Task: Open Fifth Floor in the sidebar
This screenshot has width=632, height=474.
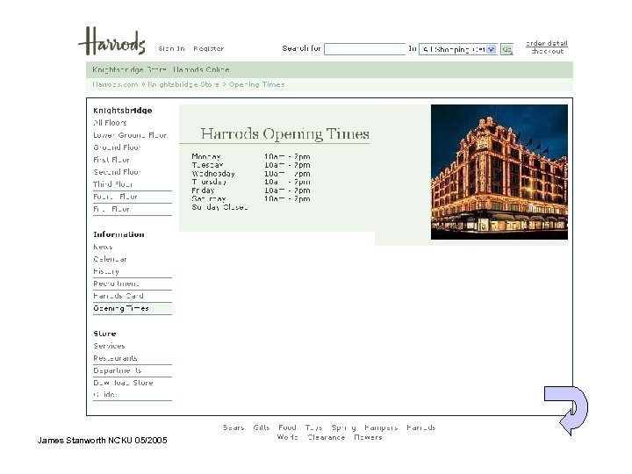Action: tap(111, 209)
